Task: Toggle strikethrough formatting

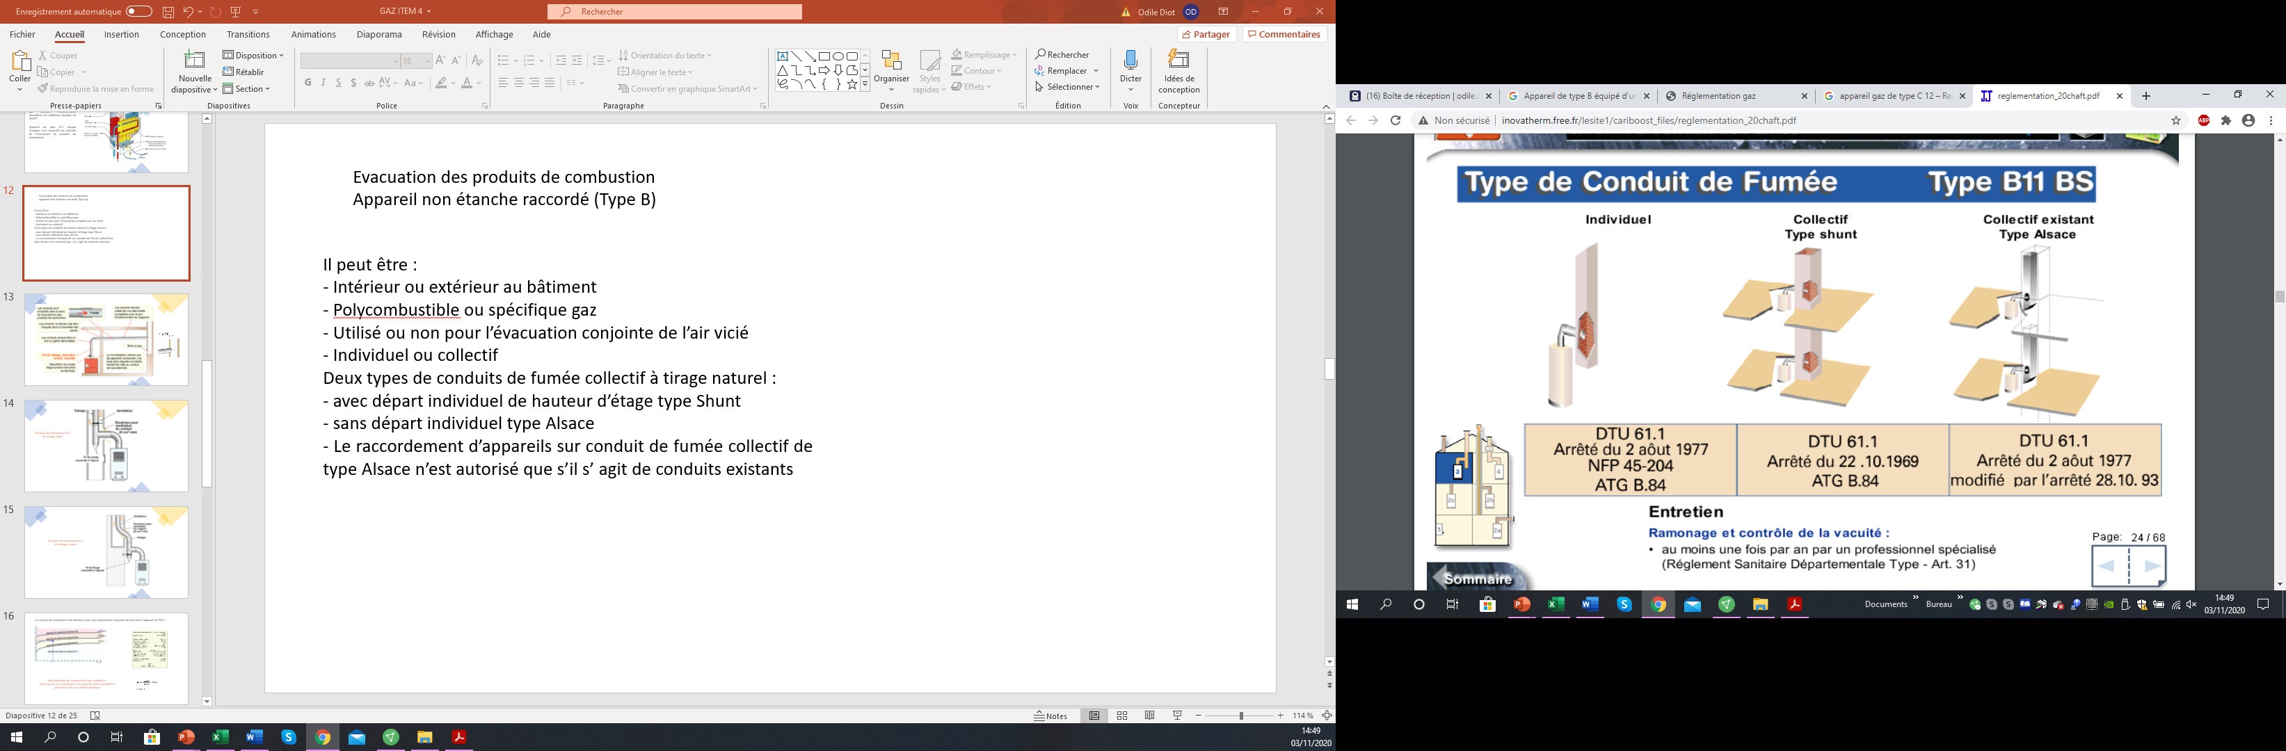Action: point(369,83)
